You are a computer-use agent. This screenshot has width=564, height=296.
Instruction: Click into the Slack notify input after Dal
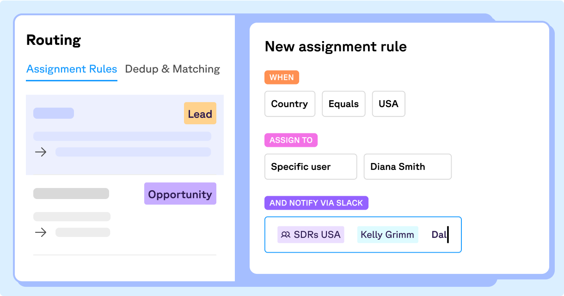point(454,235)
